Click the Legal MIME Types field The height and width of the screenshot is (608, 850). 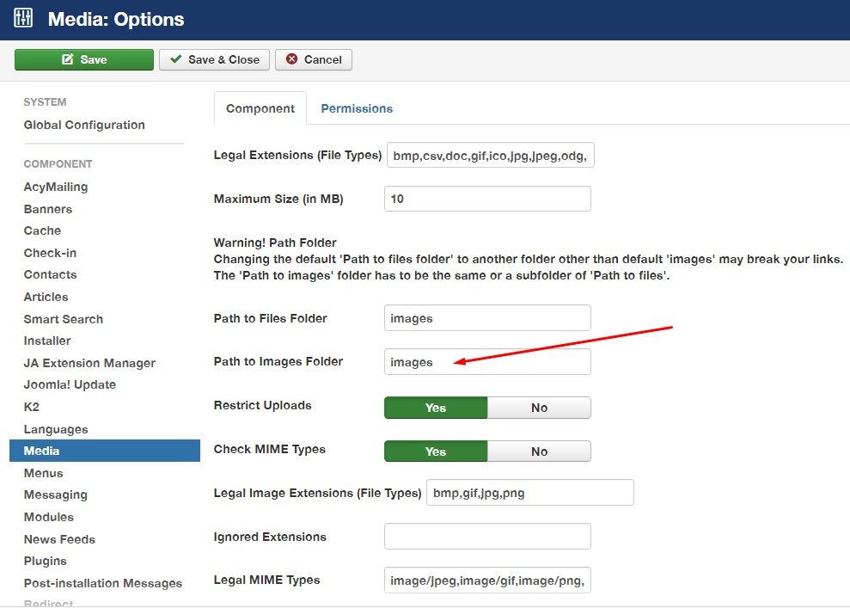[487, 580]
